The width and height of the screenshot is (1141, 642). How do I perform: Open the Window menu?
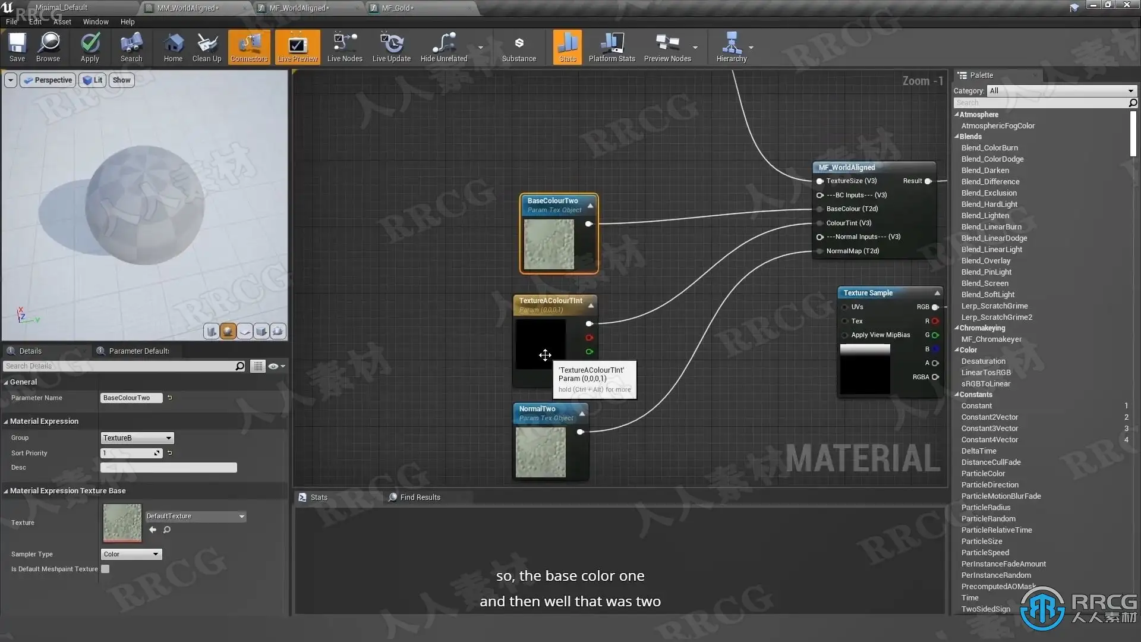click(96, 22)
